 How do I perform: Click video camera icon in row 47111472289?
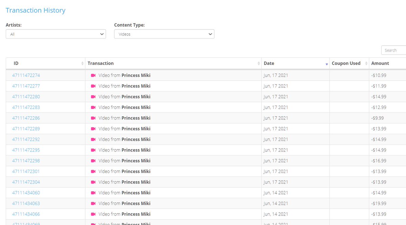click(93, 129)
